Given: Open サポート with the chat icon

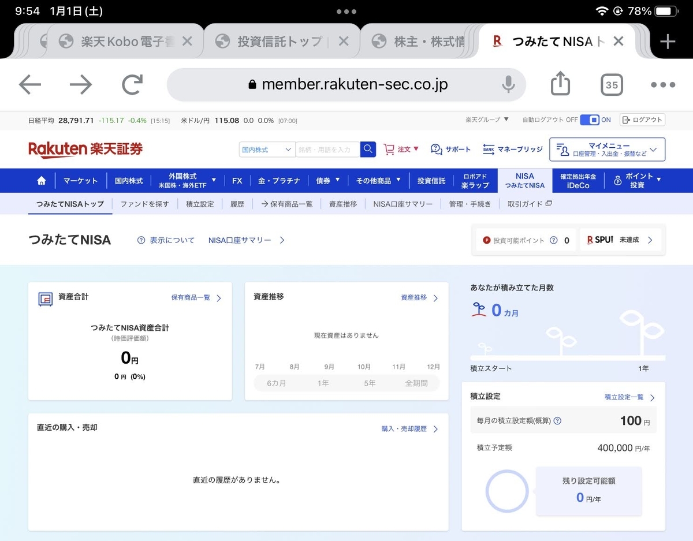Looking at the screenshot, I should (450, 150).
